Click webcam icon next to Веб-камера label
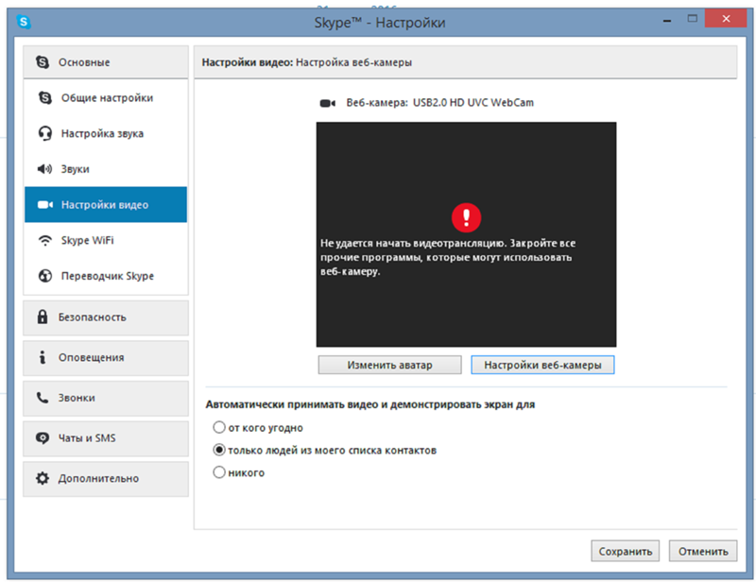The width and height of the screenshot is (756, 582). point(328,103)
